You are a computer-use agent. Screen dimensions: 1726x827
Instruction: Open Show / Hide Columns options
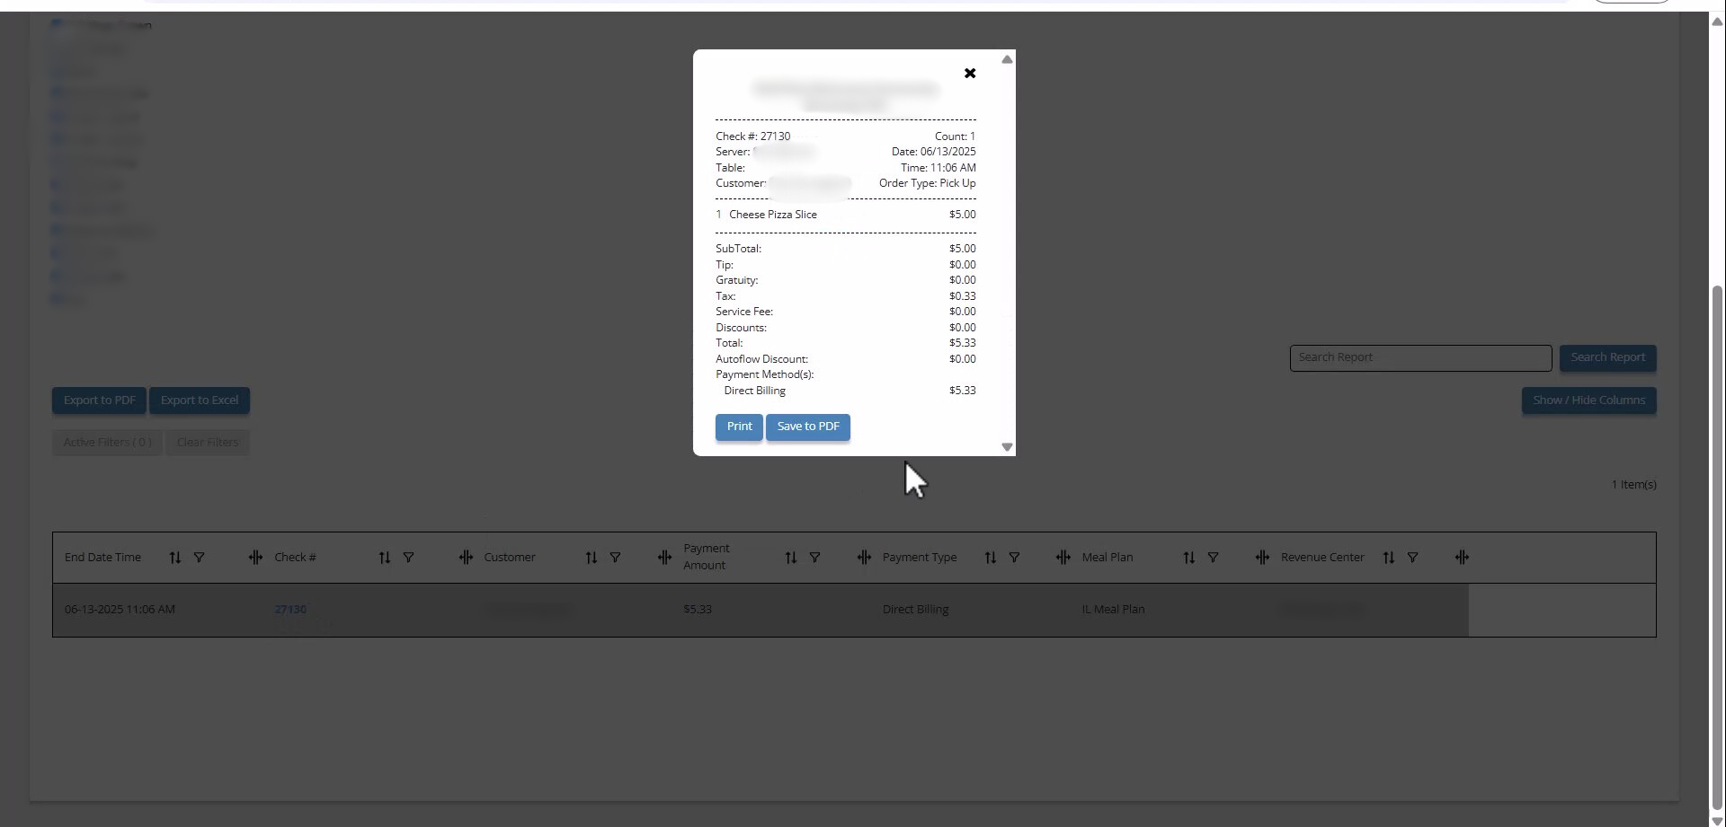[x=1588, y=400]
